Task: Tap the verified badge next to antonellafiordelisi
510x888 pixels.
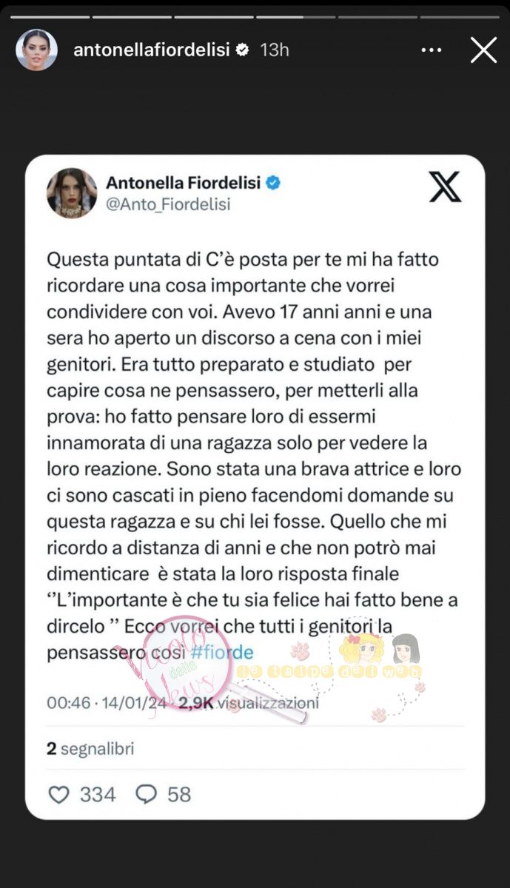Action: [x=242, y=50]
